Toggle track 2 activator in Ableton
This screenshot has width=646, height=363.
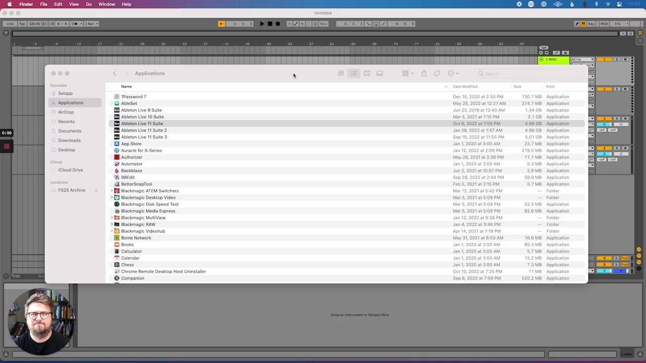coord(604,89)
